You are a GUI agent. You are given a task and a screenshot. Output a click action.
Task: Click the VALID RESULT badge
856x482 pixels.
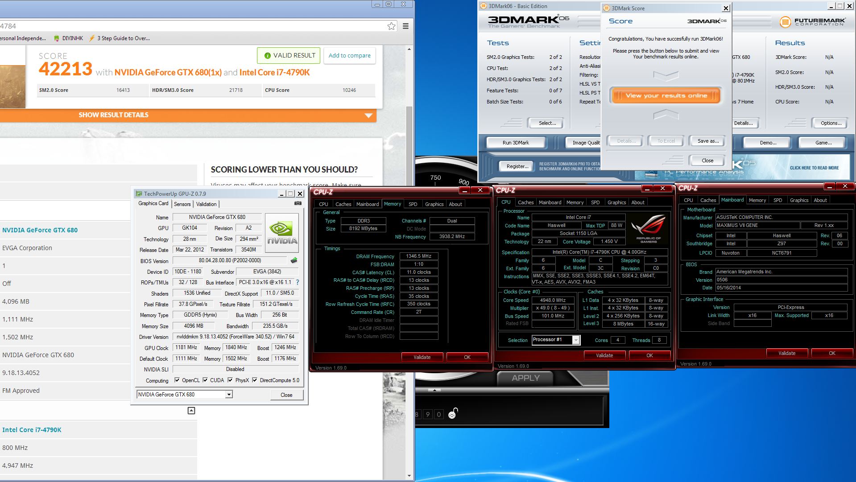289,56
